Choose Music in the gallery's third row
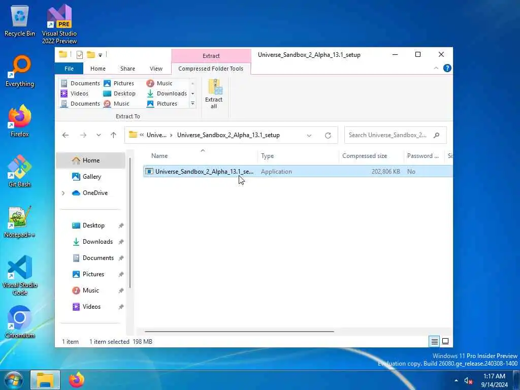The image size is (520, 390). (116, 104)
